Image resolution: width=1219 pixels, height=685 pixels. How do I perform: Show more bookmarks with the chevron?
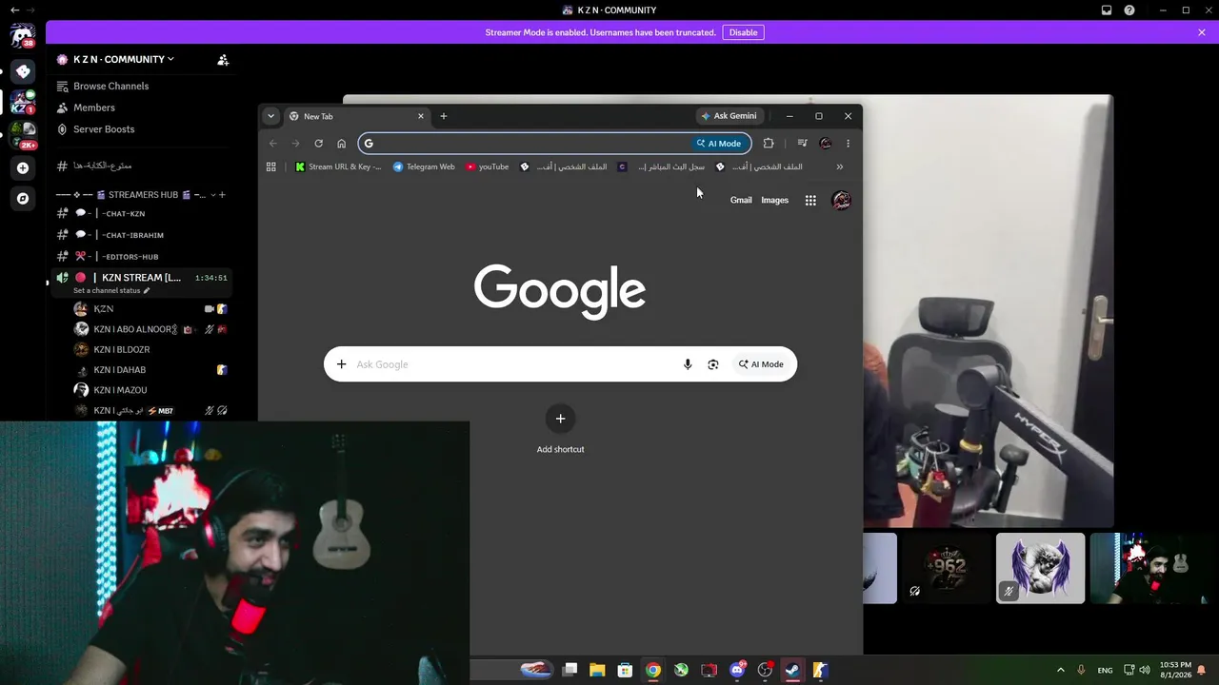click(839, 166)
